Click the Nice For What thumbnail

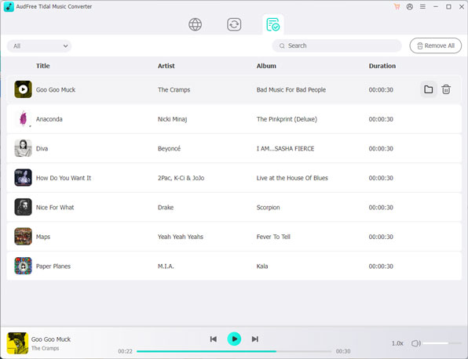(23, 207)
